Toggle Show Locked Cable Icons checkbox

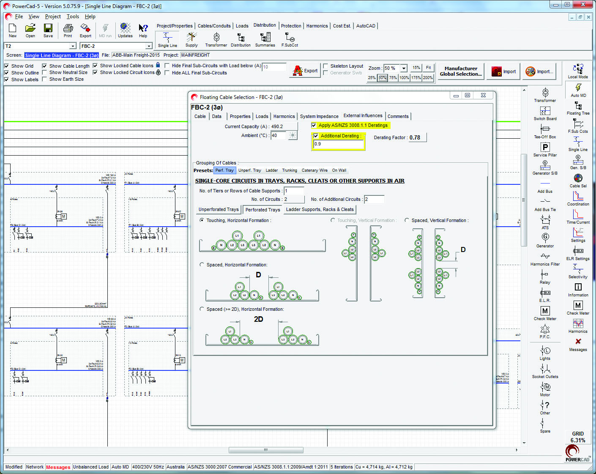click(95, 66)
